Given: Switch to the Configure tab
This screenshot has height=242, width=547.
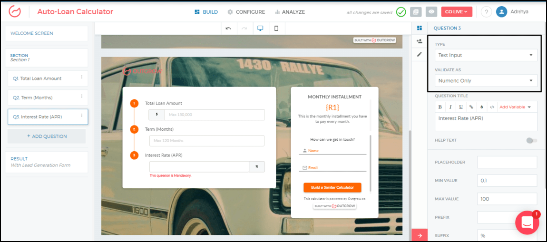Looking at the screenshot, I should coord(246,12).
